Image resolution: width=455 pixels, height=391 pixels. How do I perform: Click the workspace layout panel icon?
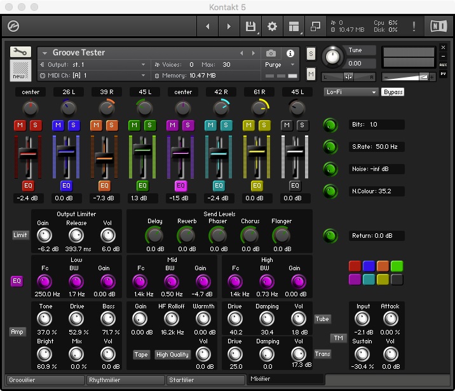click(294, 27)
